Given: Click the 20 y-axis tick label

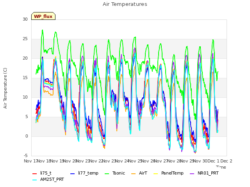Looking at the screenshot, I should tap(25, 58).
